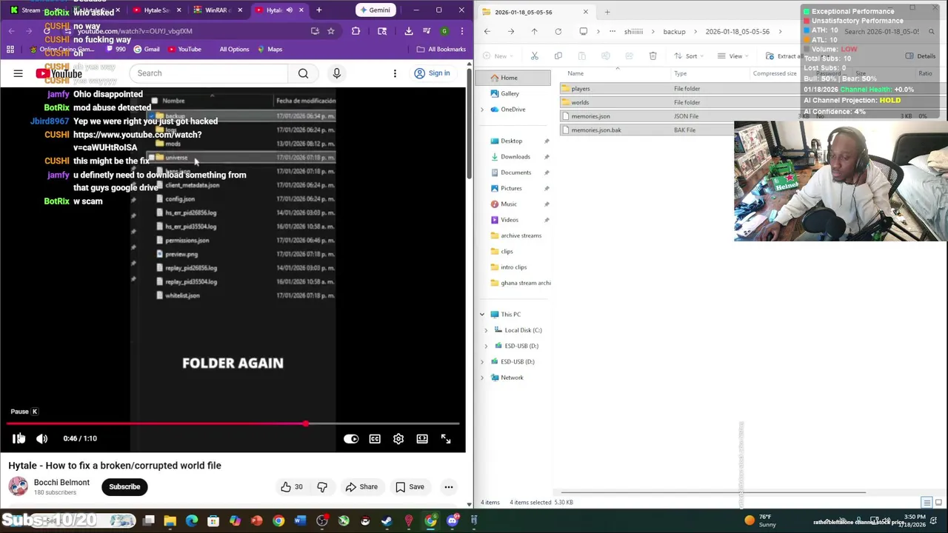
Task: Select the worlds folder
Action: (x=579, y=103)
